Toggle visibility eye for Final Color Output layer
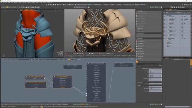The height and width of the screenshot is (108, 192). pyautogui.click(x=164, y=18)
